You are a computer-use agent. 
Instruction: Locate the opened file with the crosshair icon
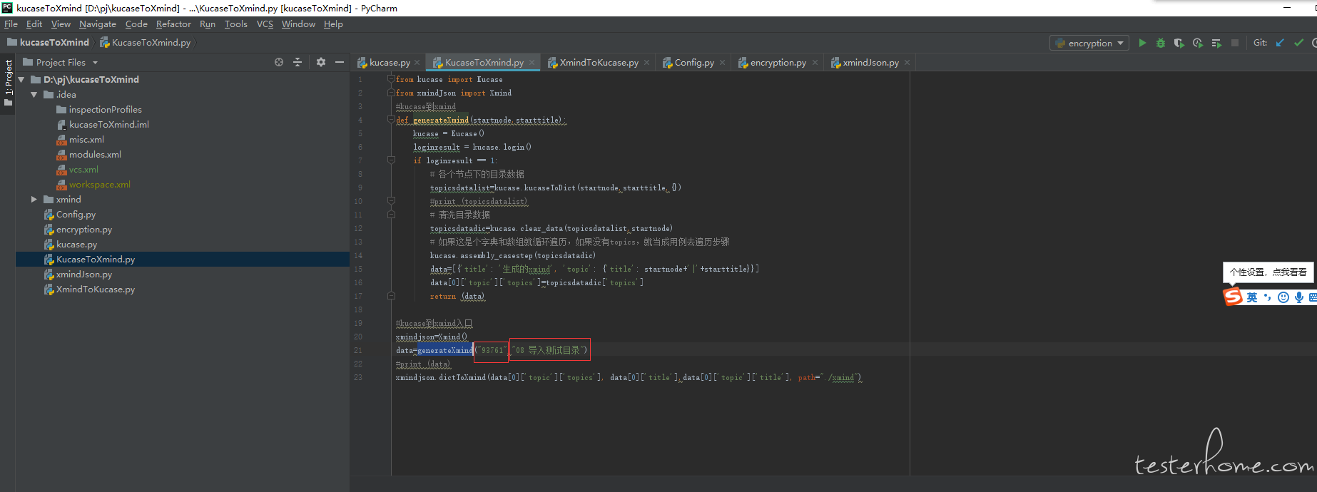[279, 62]
